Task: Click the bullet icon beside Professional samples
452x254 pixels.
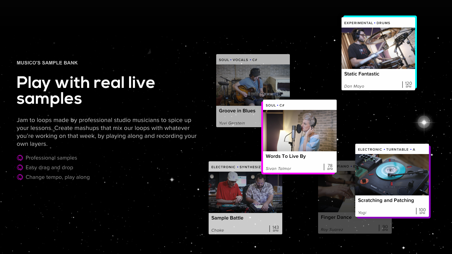Action: coord(20,158)
